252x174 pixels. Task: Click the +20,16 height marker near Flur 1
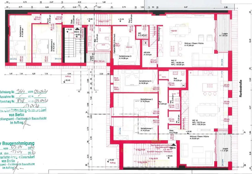click(120, 19)
